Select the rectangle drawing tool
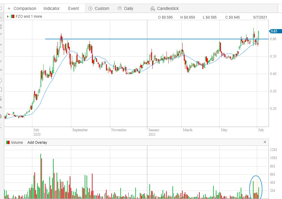Image resolution: width=282 pixels, height=199 pixels. 1,89
